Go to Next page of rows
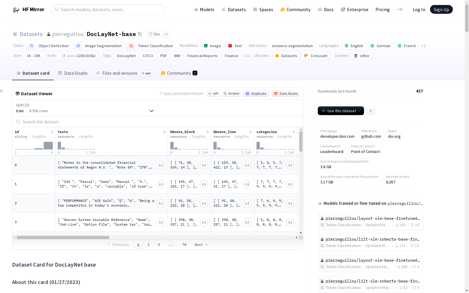 tap(201, 245)
